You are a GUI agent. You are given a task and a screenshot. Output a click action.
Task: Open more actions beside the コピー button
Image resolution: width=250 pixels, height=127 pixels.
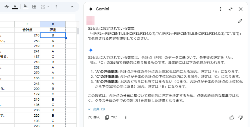[126, 117]
